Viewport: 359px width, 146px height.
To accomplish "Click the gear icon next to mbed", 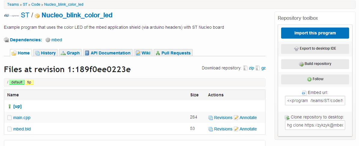I will click(48, 40).
